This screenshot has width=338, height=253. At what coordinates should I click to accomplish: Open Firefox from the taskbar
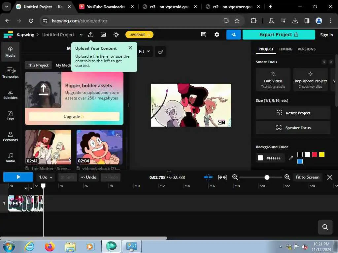50,246
